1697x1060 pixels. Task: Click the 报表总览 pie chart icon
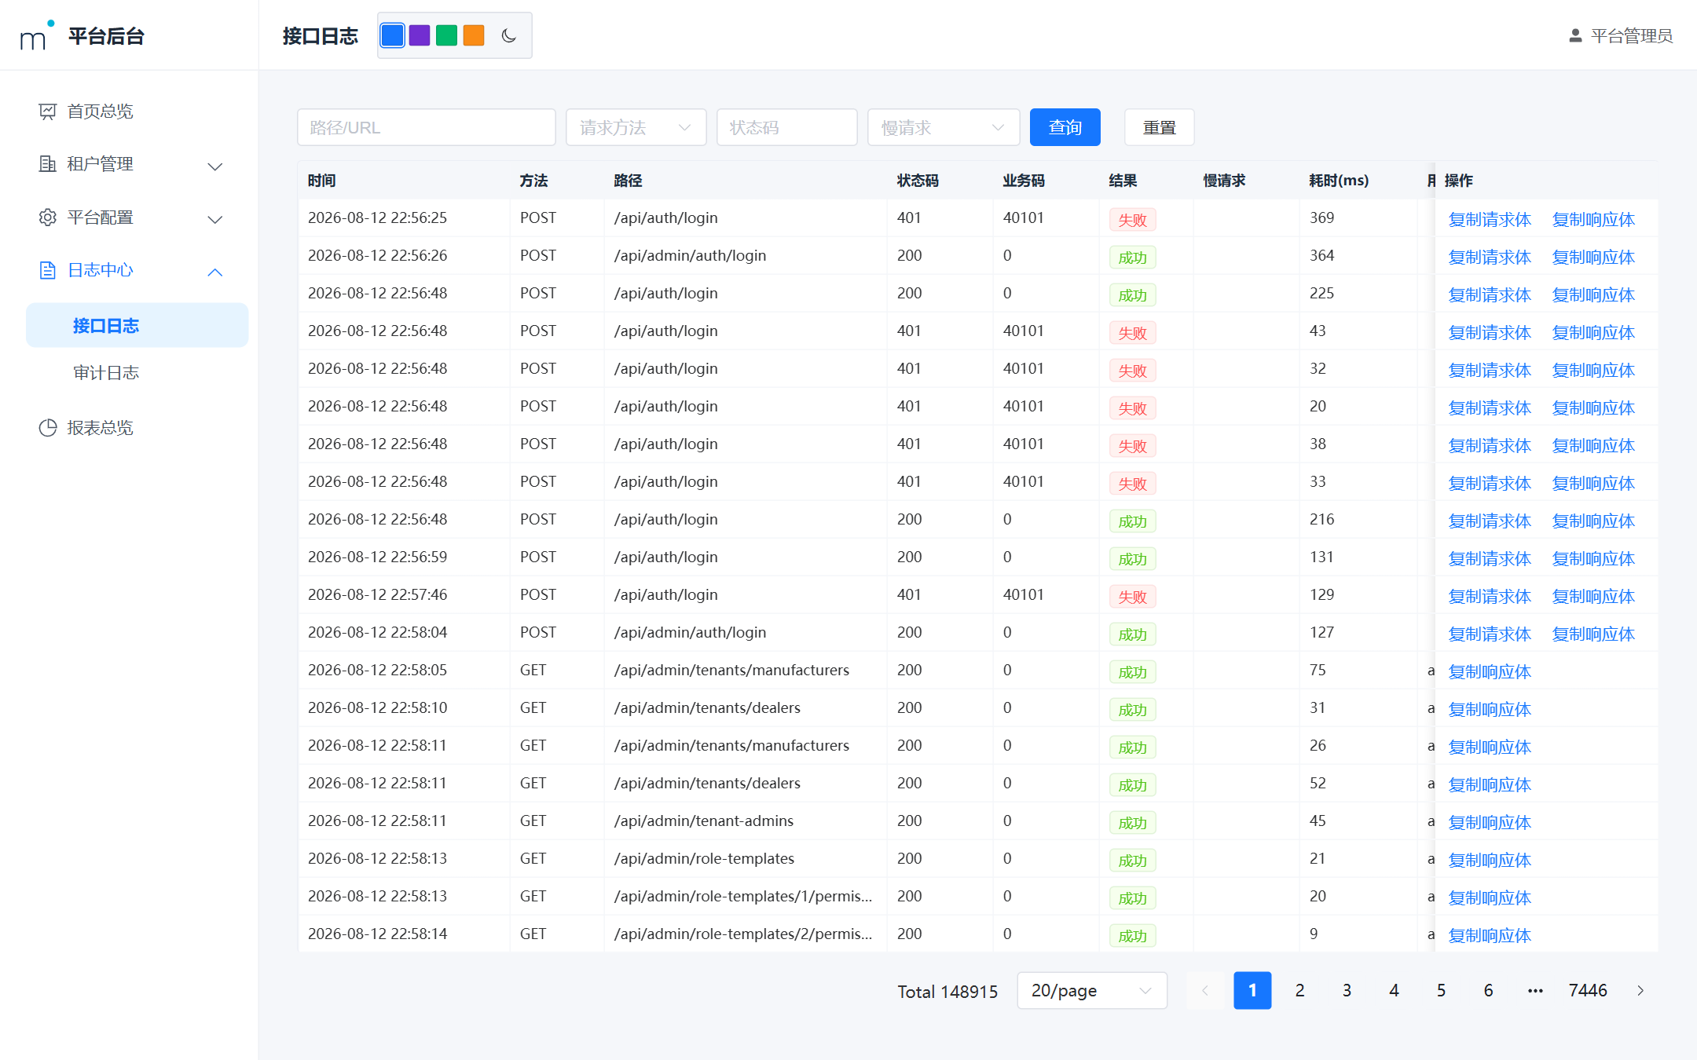48,428
